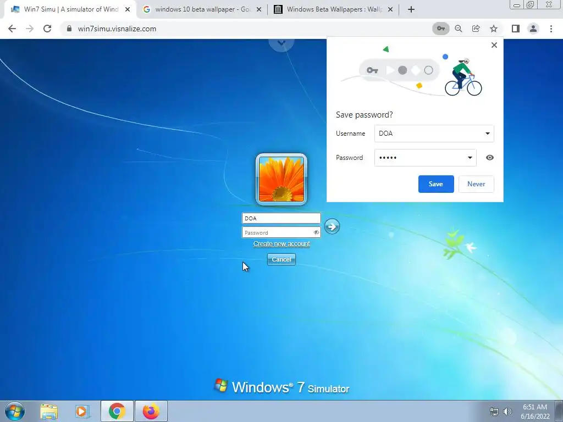Switch to the Win7 Simu tab
Screen dimensions: 563x422
pos(71,9)
